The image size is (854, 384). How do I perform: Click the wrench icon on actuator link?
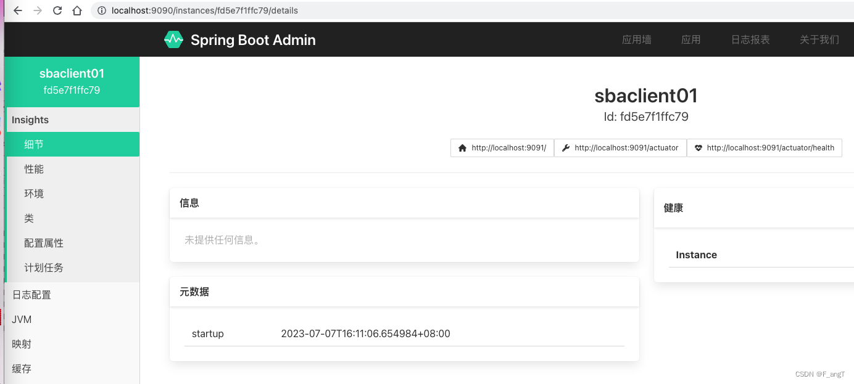[566, 148]
